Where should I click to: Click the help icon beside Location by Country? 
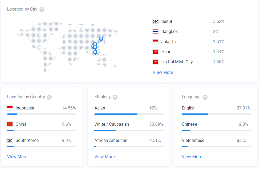[49, 97]
